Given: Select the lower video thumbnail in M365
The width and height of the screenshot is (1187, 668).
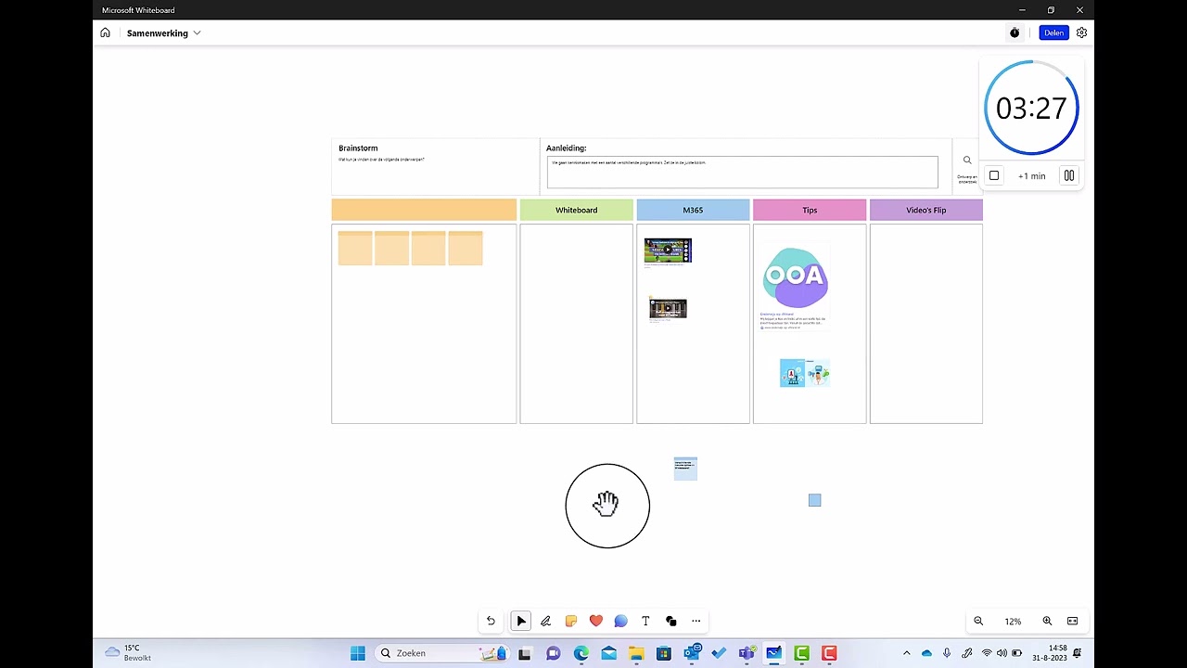Looking at the screenshot, I should pyautogui.click(x=669, y=309).
